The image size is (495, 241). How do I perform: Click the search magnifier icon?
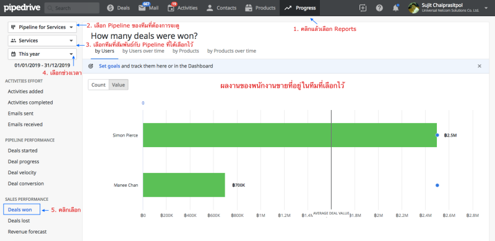pyautogui.click(x=51, y=8)
